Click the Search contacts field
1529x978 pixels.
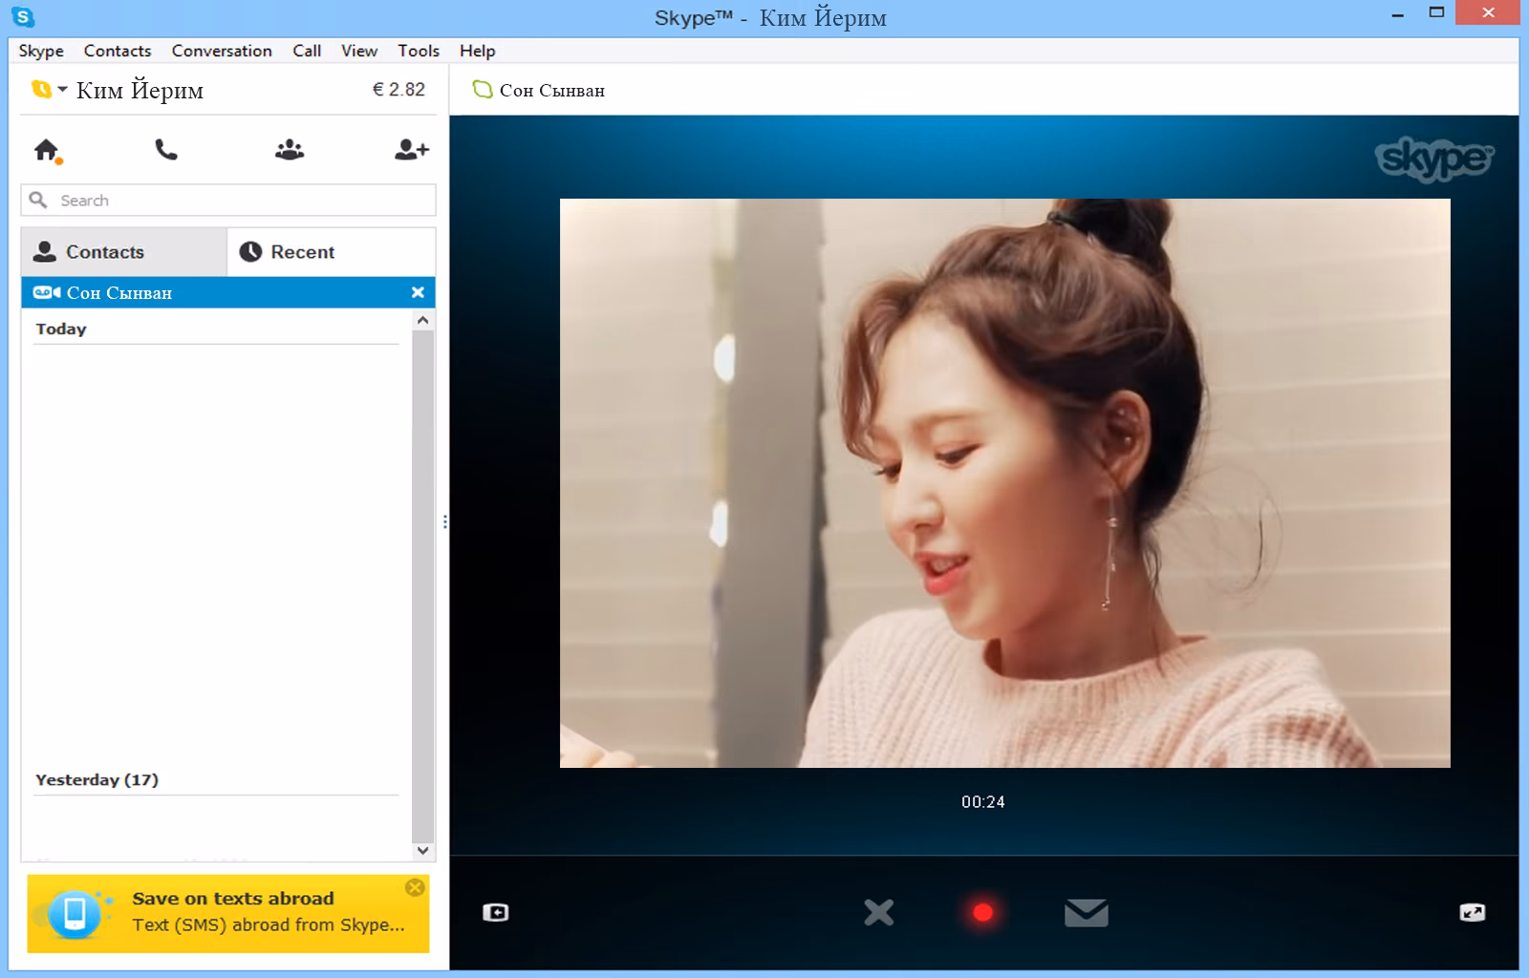point(228,201)
